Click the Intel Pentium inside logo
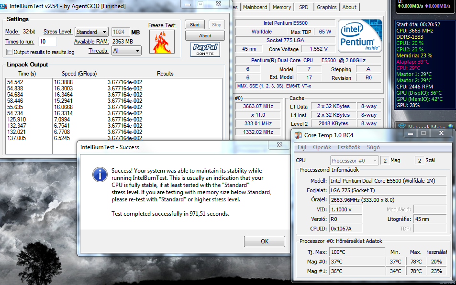 pos(359,36)
